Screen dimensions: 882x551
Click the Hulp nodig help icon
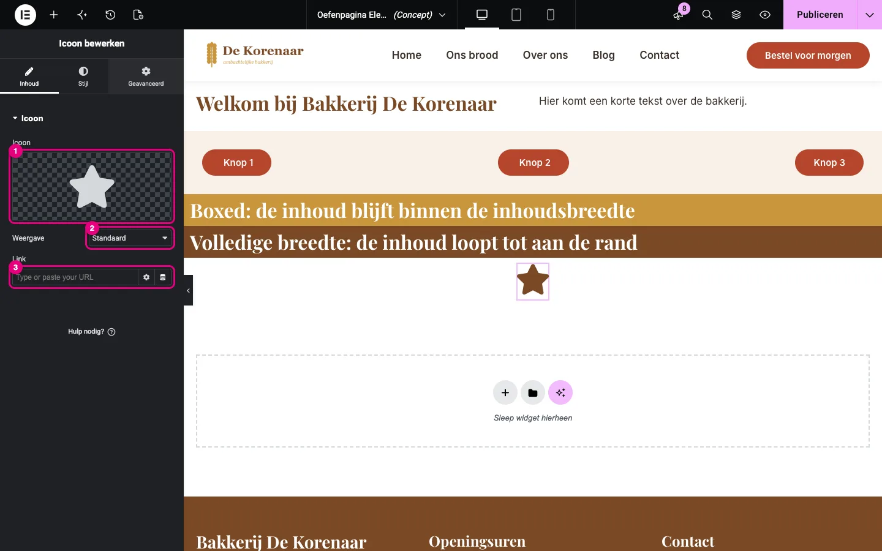click(x=111, y=332)
